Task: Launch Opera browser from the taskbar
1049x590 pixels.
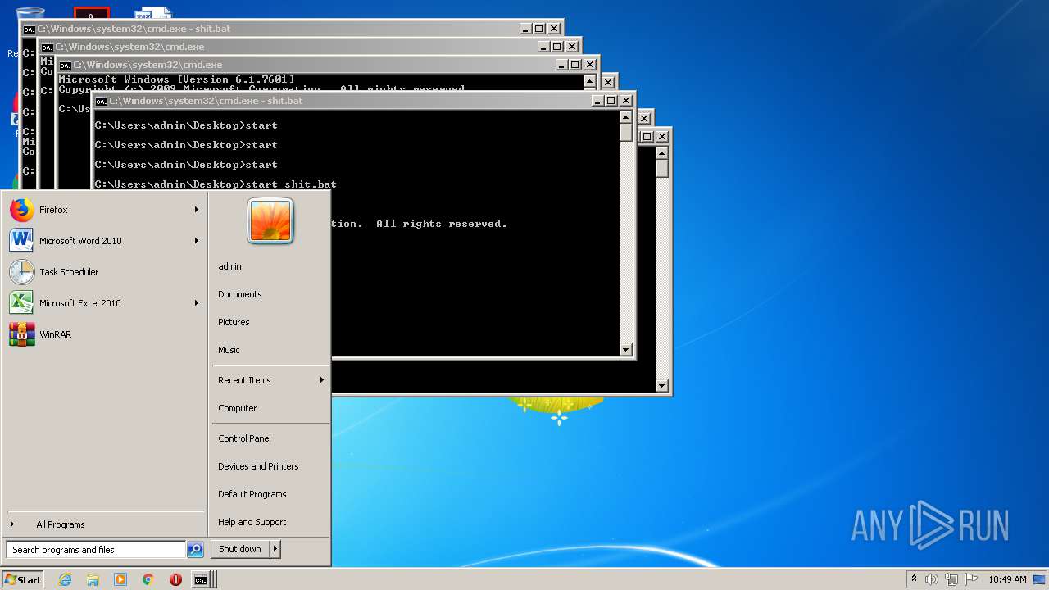Action: point(175,579)
